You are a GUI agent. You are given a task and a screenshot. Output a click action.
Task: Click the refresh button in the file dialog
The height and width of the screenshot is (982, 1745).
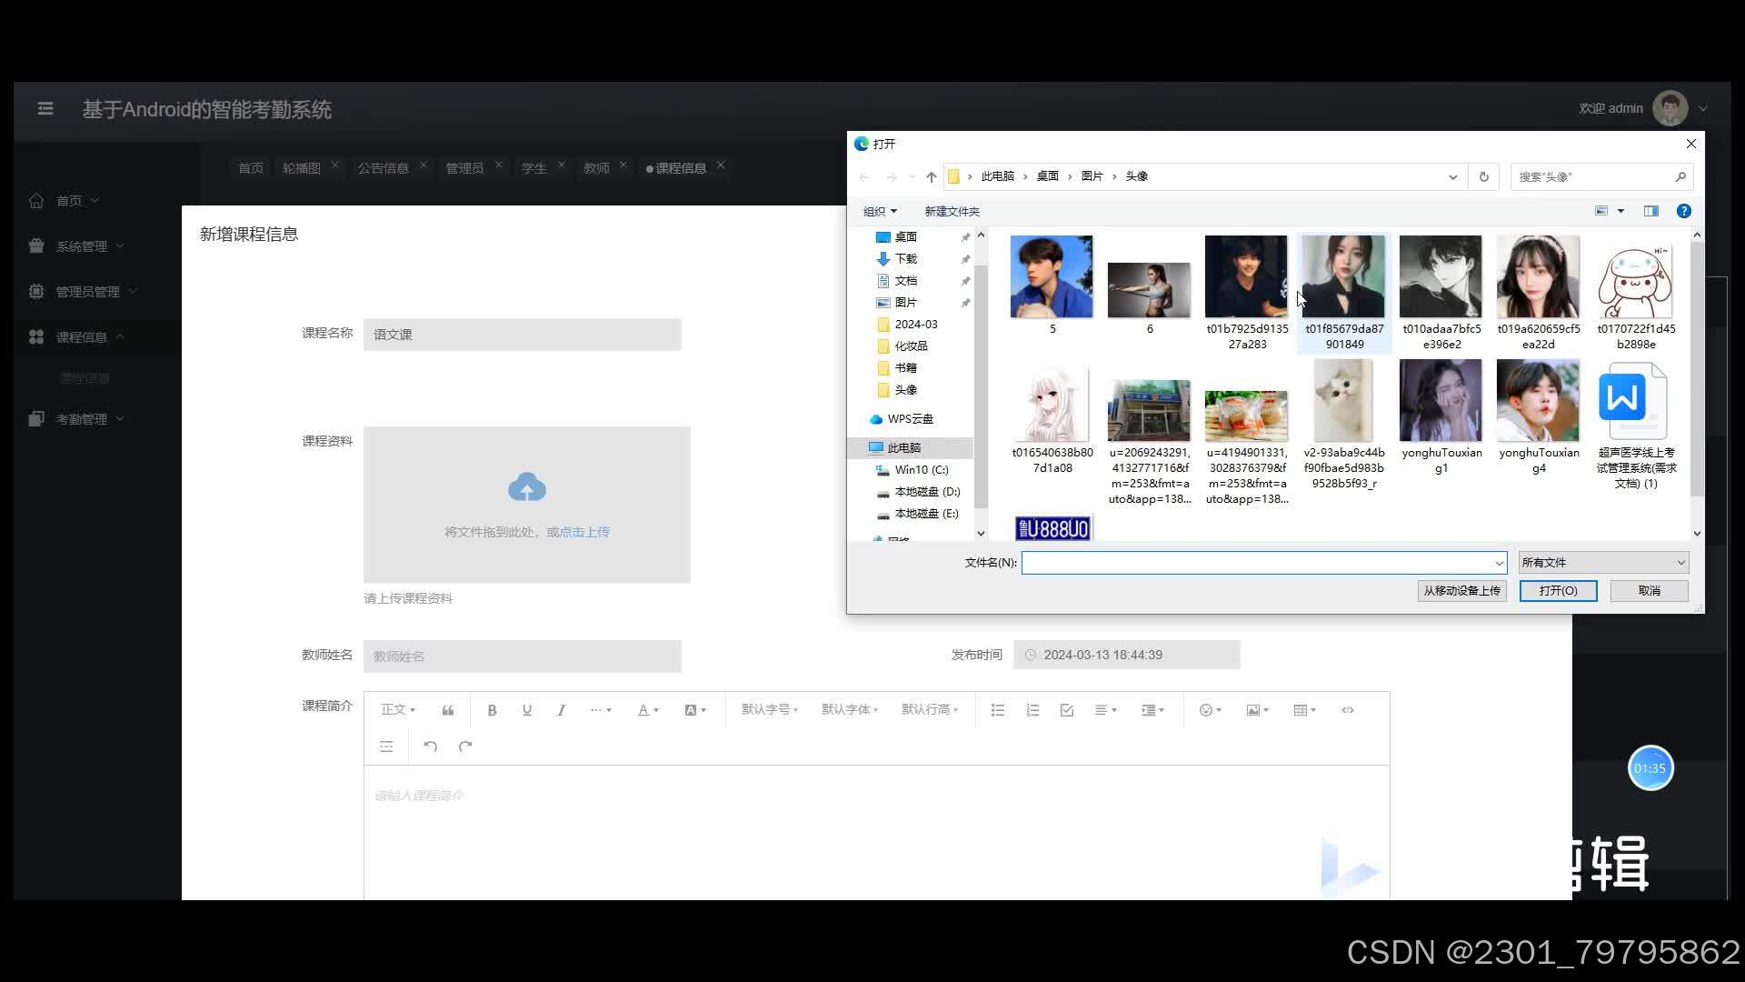tap(1483, 176)
